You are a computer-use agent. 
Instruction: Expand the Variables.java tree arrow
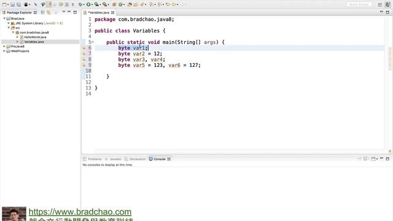18,42
